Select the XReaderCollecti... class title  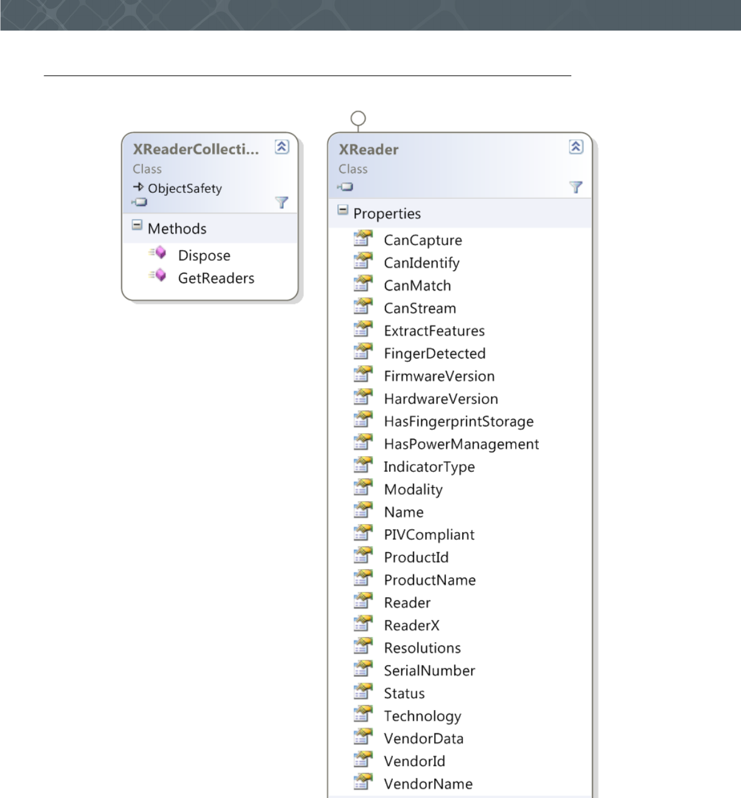click(196, 150)
